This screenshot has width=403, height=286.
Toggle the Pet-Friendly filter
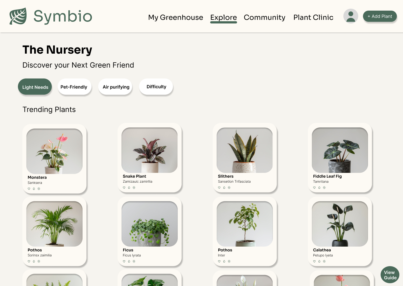(x=74, y=87)
